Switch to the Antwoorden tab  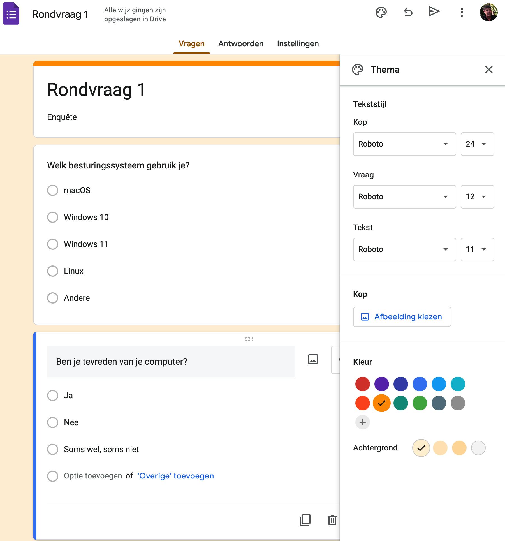[241, 44]
